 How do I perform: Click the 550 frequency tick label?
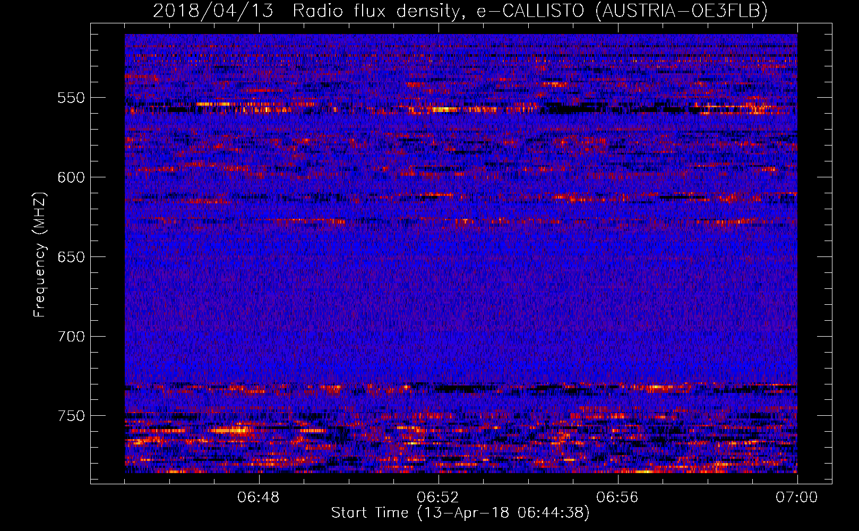71,98
